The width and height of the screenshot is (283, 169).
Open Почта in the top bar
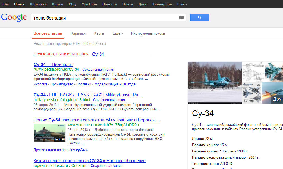click(x=128, y=4)
